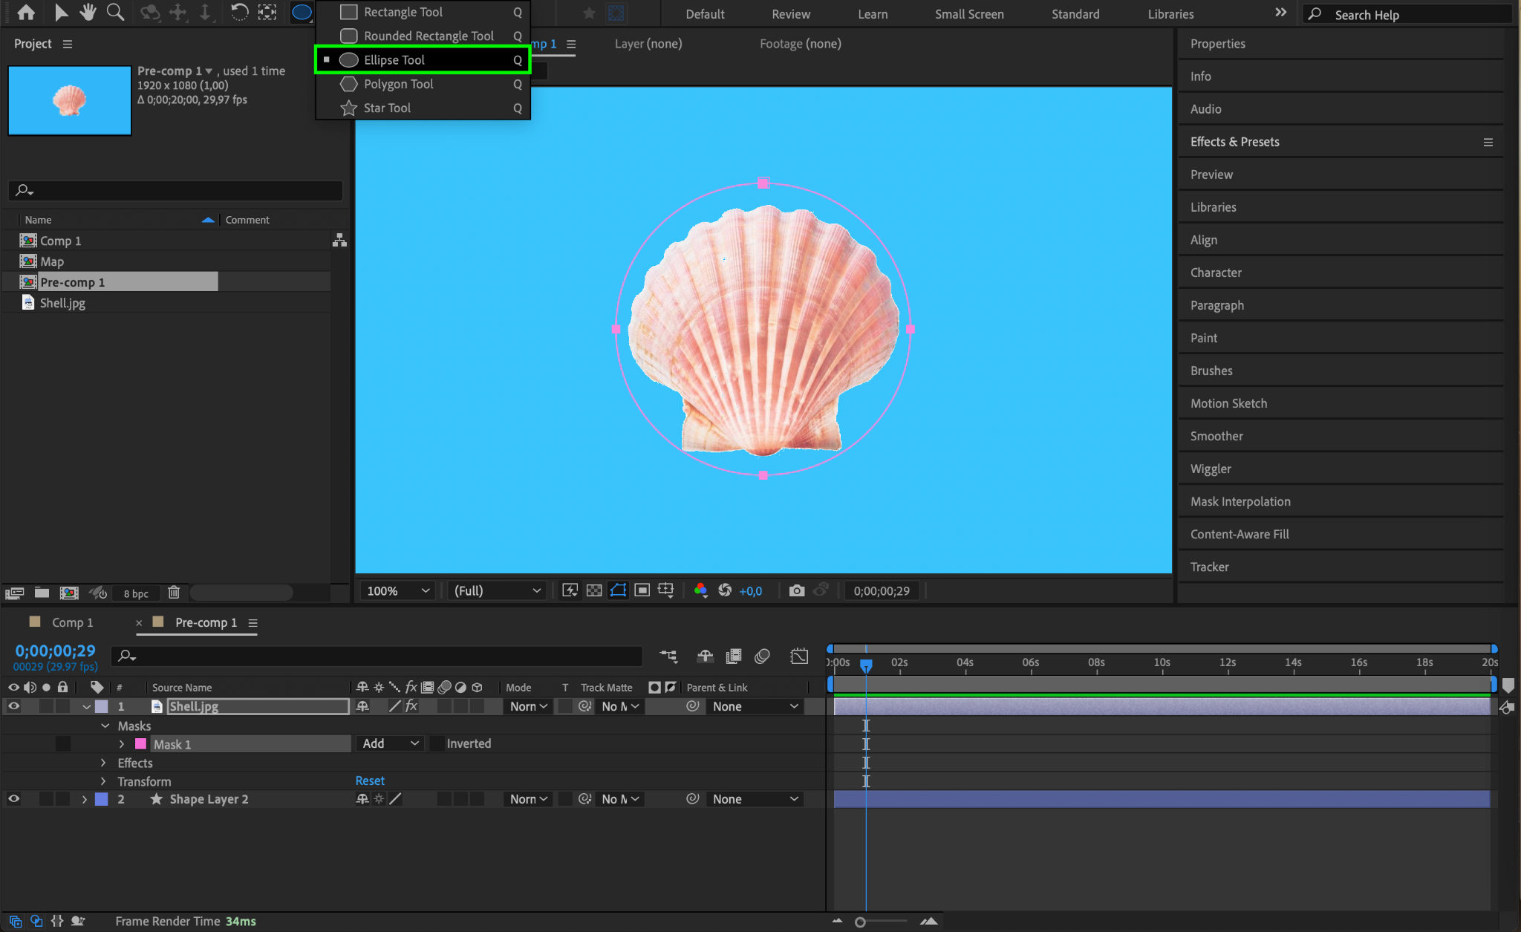The height and width of the screenshot is (932, 1521).
Task: Click the pink Mask 1 color swatch
Action: pos(140,744)
